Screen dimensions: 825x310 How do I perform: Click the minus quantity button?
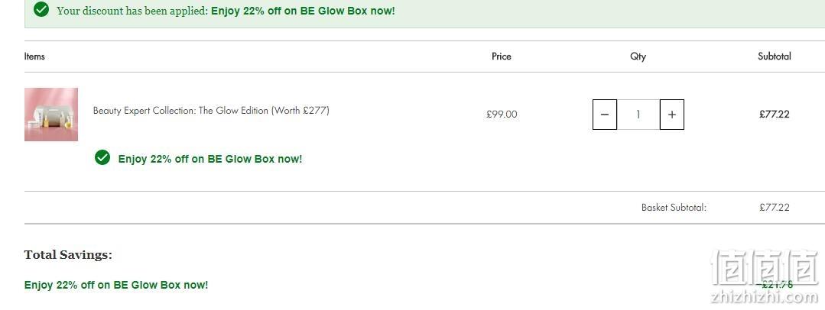pyautogui.click(x=605, y=114)
